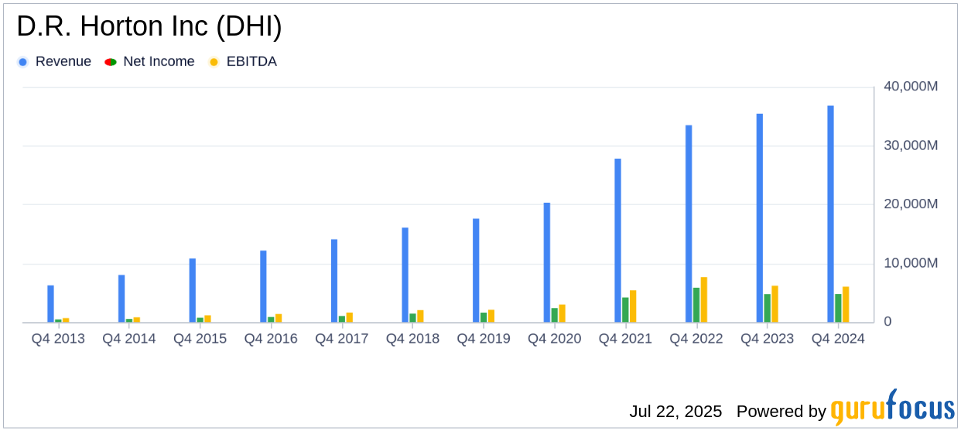961x431 pixels.
Task: Click the Jul 22, 2025 date text
Action: tap(675, 412)
